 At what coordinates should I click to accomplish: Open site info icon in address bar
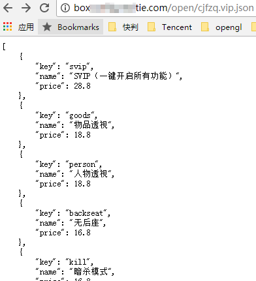(x=65, y=8)
